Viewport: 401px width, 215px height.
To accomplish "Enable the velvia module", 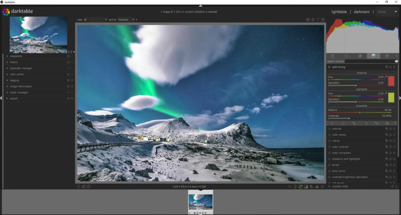I will 330,141.
